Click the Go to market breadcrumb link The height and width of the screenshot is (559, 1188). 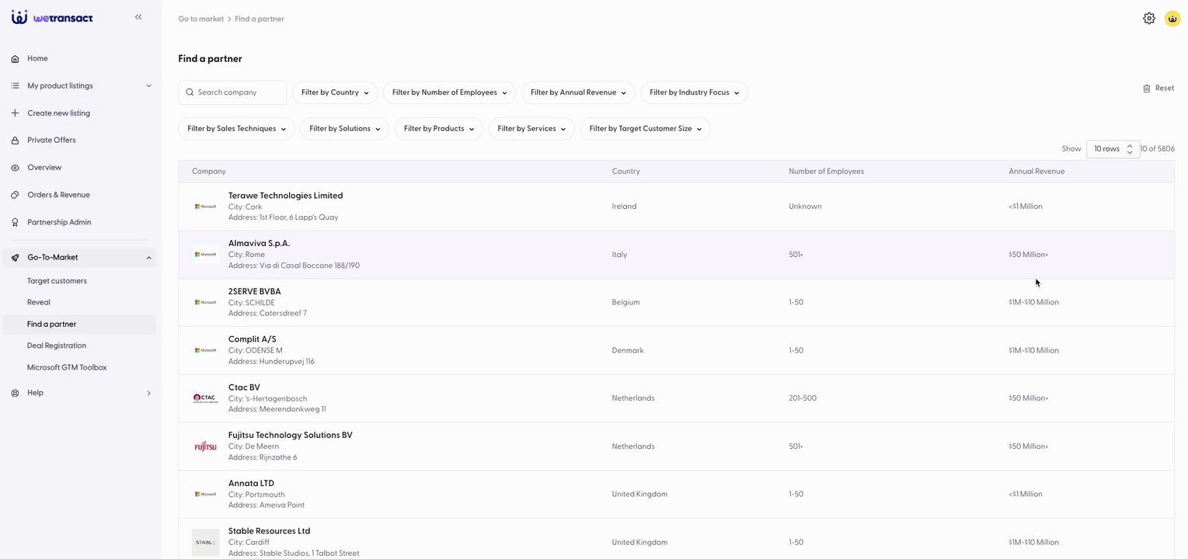click(x=200, y=19)
